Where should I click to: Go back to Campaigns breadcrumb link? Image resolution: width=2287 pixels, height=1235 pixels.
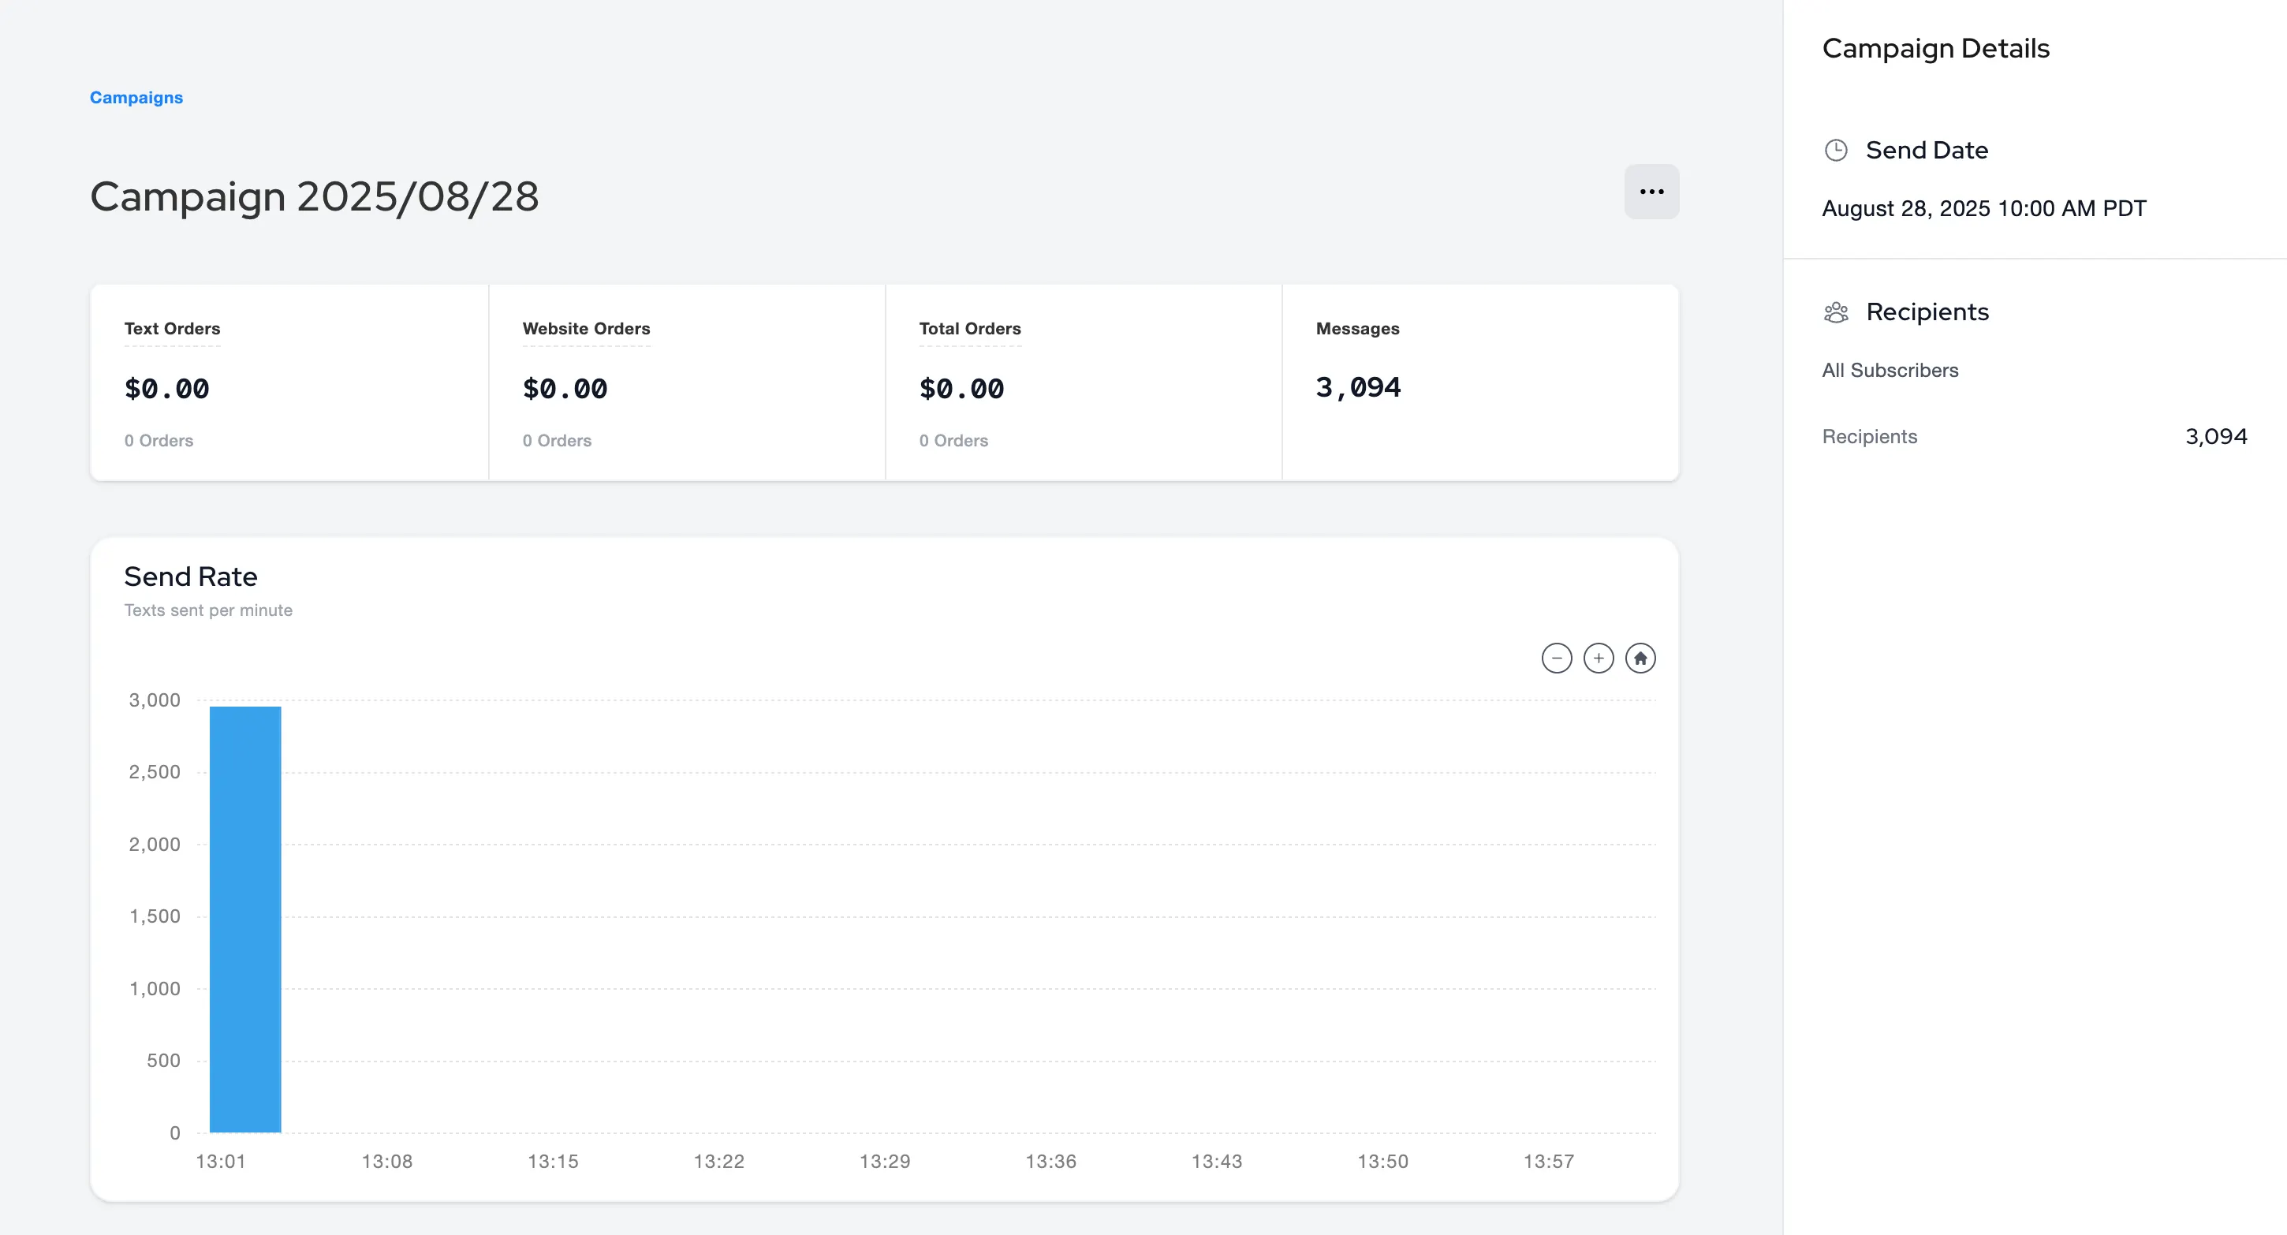[x=136, y=98]
